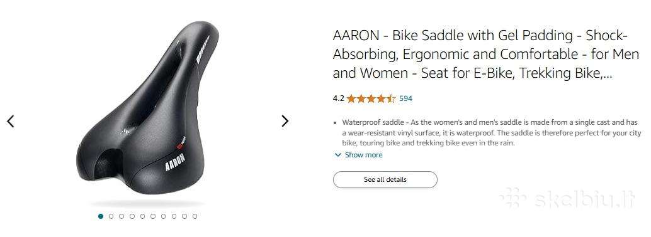Click the star rating icons

point(371,98)
